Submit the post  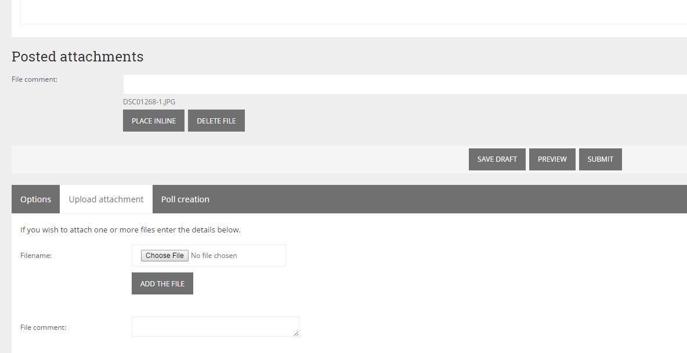pyautogui.click(x=600, y=159)
